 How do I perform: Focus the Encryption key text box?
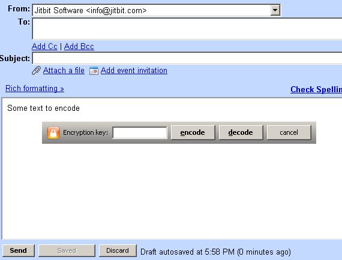(140, 132)
